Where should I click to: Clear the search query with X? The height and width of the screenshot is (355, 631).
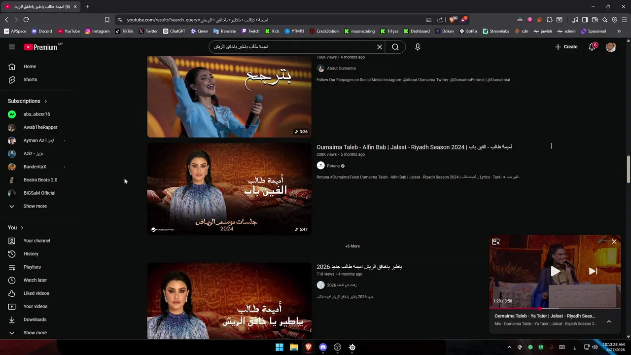point(380,47)
